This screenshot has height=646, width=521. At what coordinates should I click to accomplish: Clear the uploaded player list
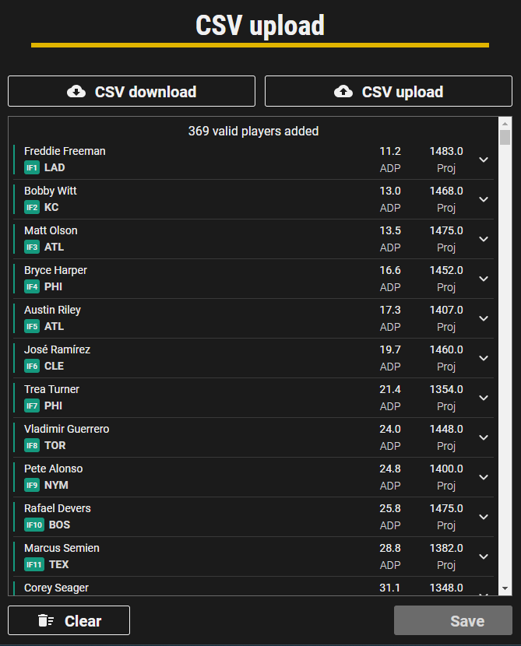(69, 620)
